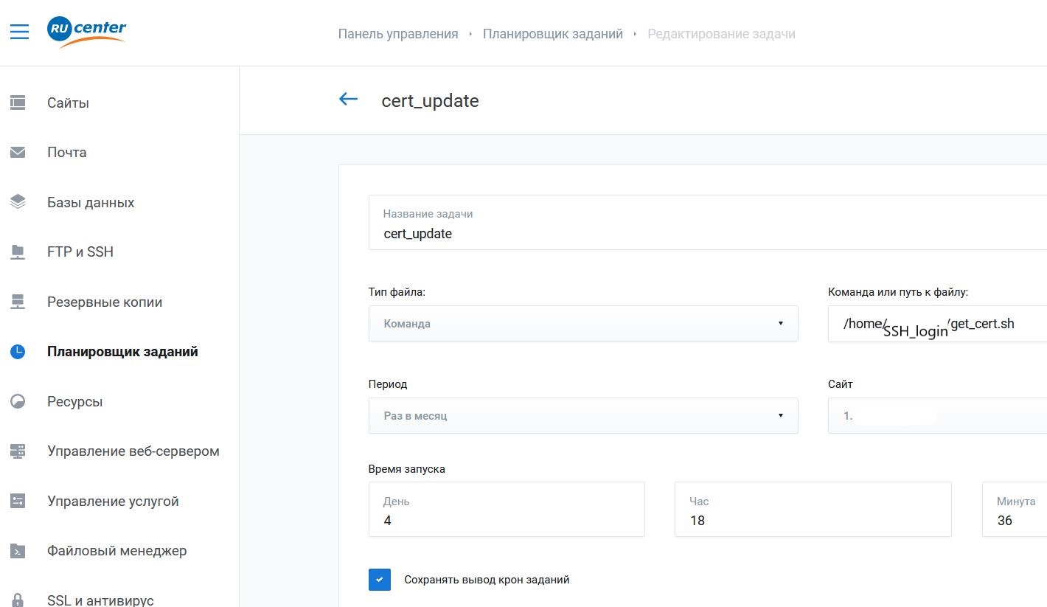The height and width of the screenshot is (607, 1047).
Task: Click the RU-CENTER logo
Action: 86,32
